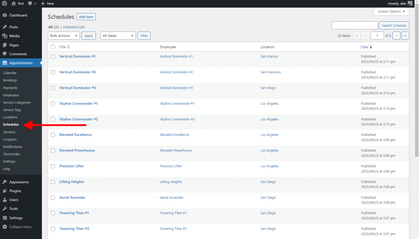Check the select-all checkbox in the table header
The height and width of the screenshot is (239, 419).
tap(53, 47)
